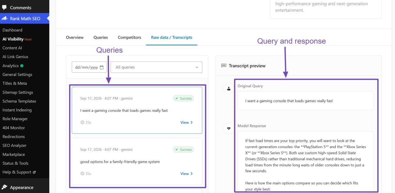
Task: Click View on fast-loading console query
Action: click(x=186, y=122)
